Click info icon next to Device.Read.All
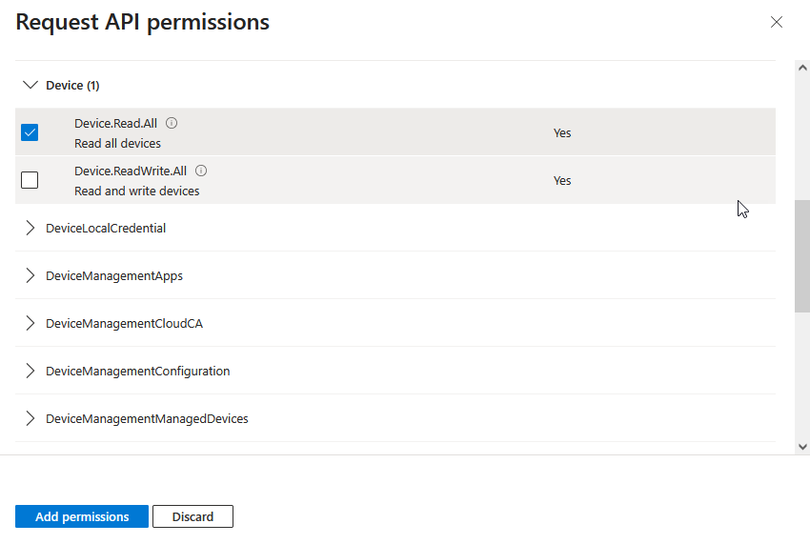 pos(172,123)
